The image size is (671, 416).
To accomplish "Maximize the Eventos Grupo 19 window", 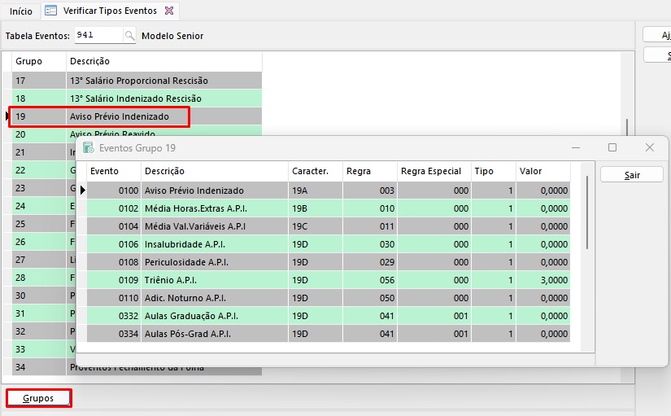I will coord(612,148).
